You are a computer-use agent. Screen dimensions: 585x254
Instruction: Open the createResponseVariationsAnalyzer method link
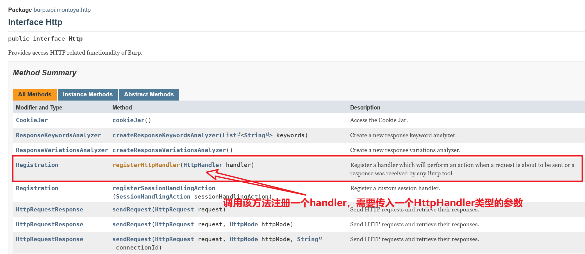pos(169,150)
